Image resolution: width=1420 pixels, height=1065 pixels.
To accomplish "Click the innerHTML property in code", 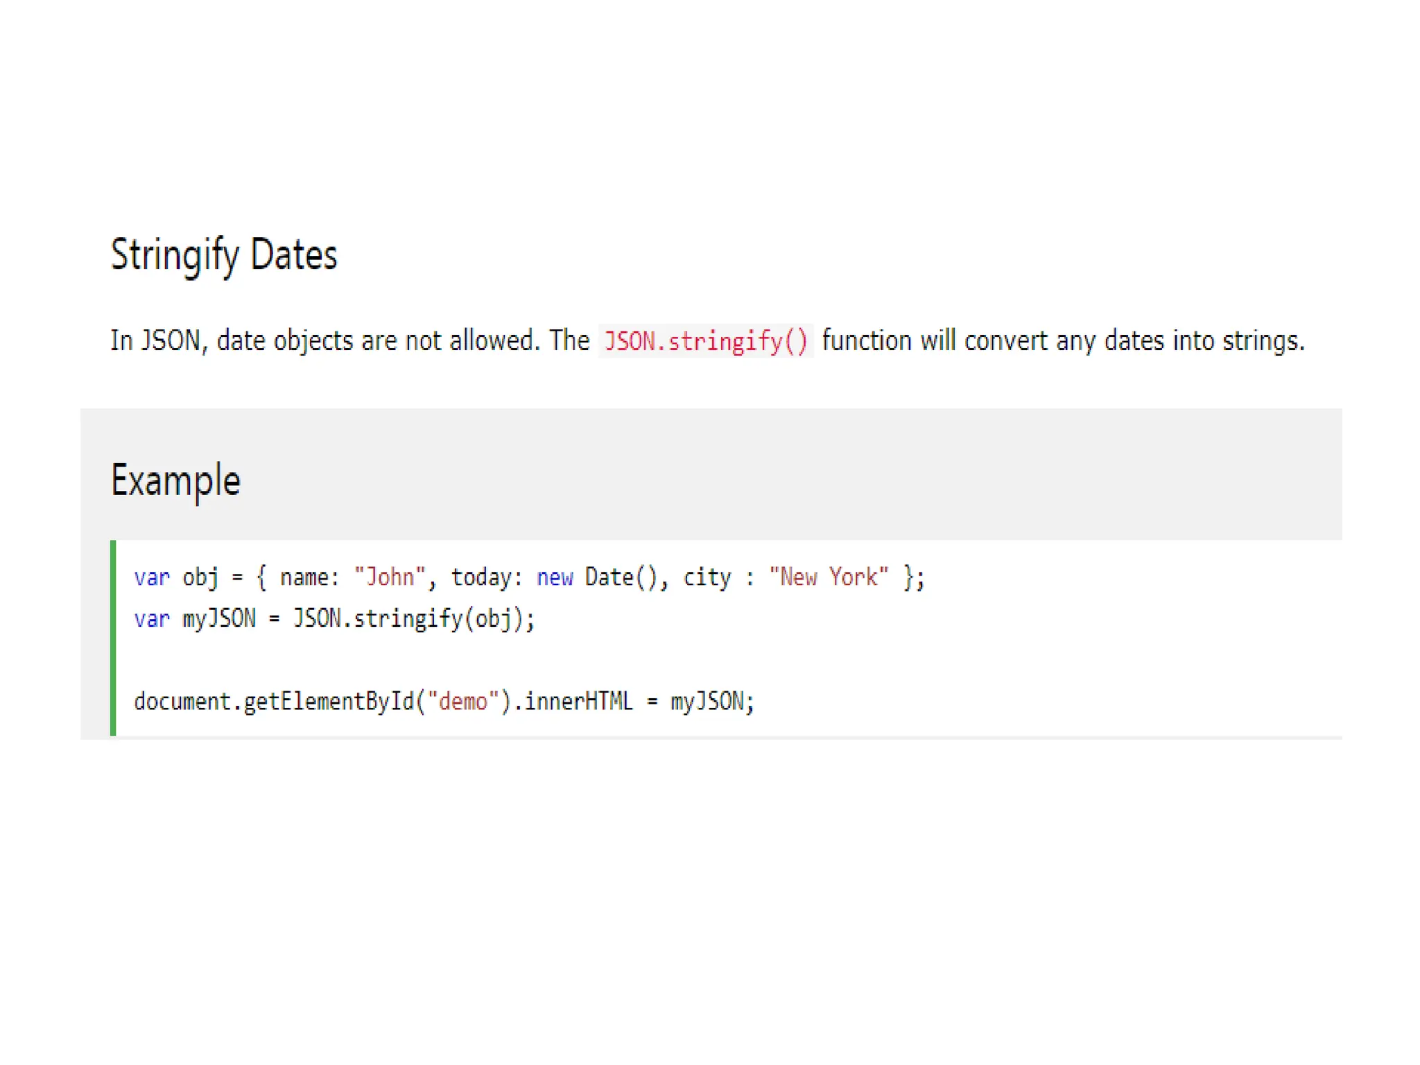I will point(578,701).
